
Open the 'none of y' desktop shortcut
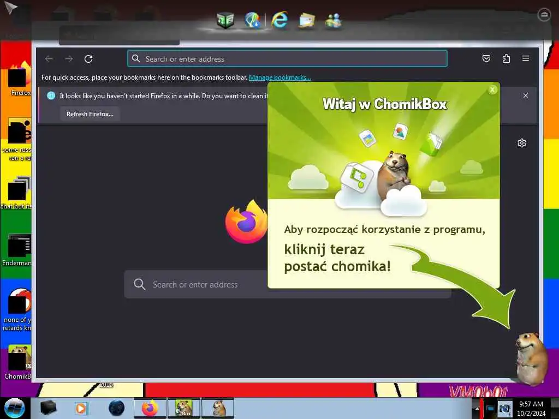click(17, 309)
